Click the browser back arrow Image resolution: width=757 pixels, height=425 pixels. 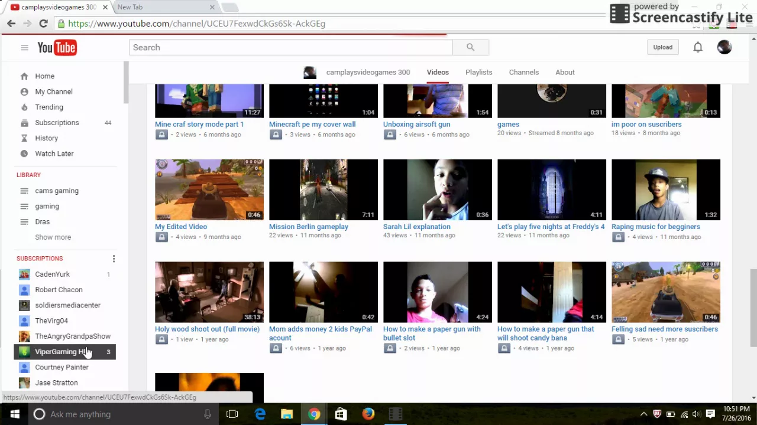(x=11, y=24)
